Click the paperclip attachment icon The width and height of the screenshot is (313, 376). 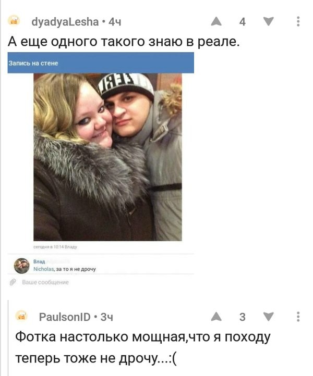(x=13, y=282)
